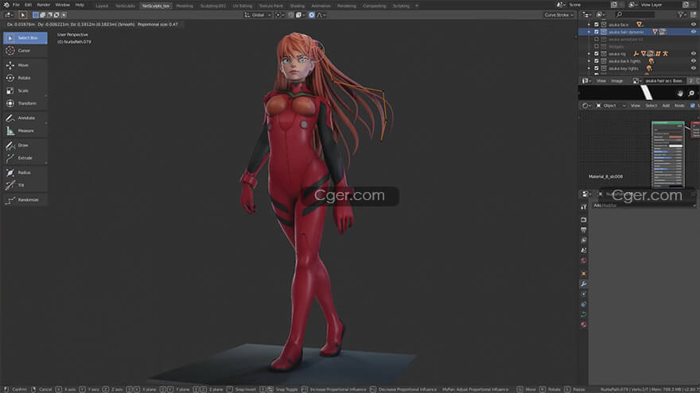Open View Layer properties tab

click(x=584, y=240)
